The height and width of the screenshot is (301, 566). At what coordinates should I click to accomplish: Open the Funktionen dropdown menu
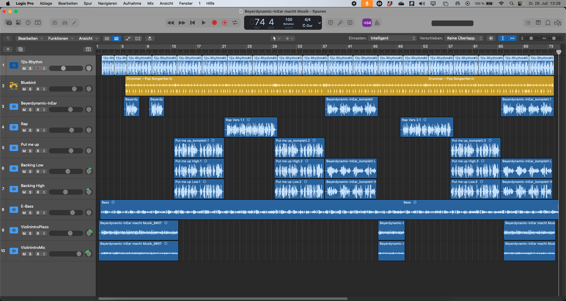point(61,39)
